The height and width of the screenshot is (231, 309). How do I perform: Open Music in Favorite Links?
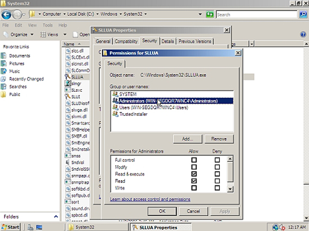[14, 71]
